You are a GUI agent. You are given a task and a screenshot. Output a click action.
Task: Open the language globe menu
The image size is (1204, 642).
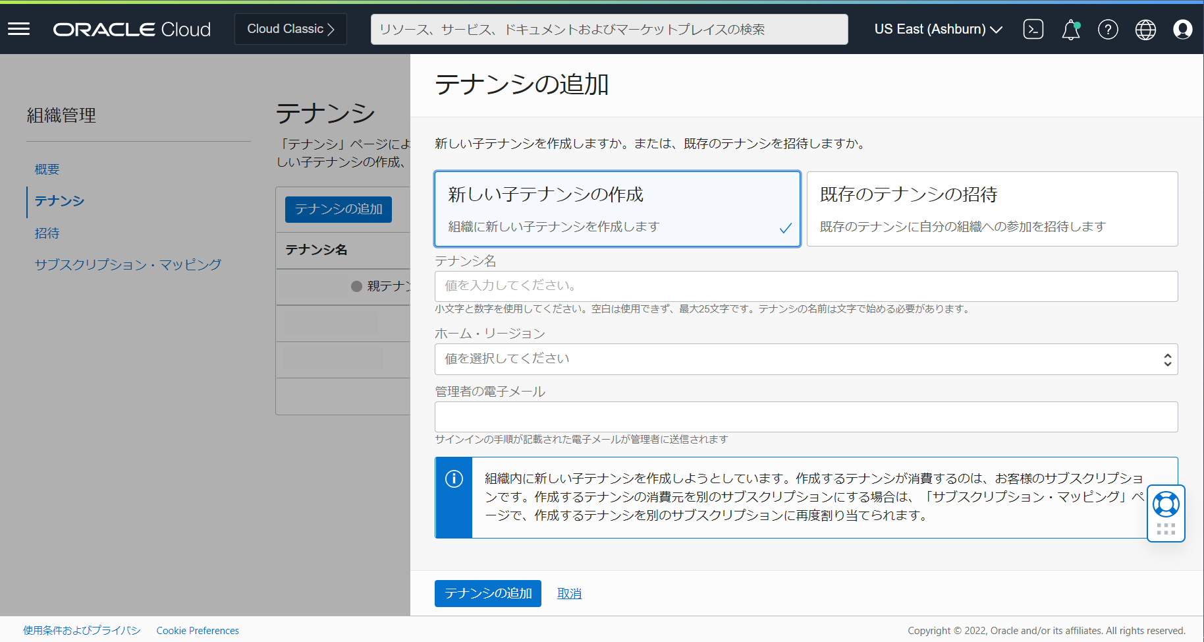pos(1145,30)
